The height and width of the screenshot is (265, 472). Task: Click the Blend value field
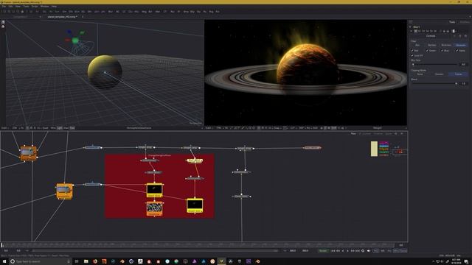point(463,83)
